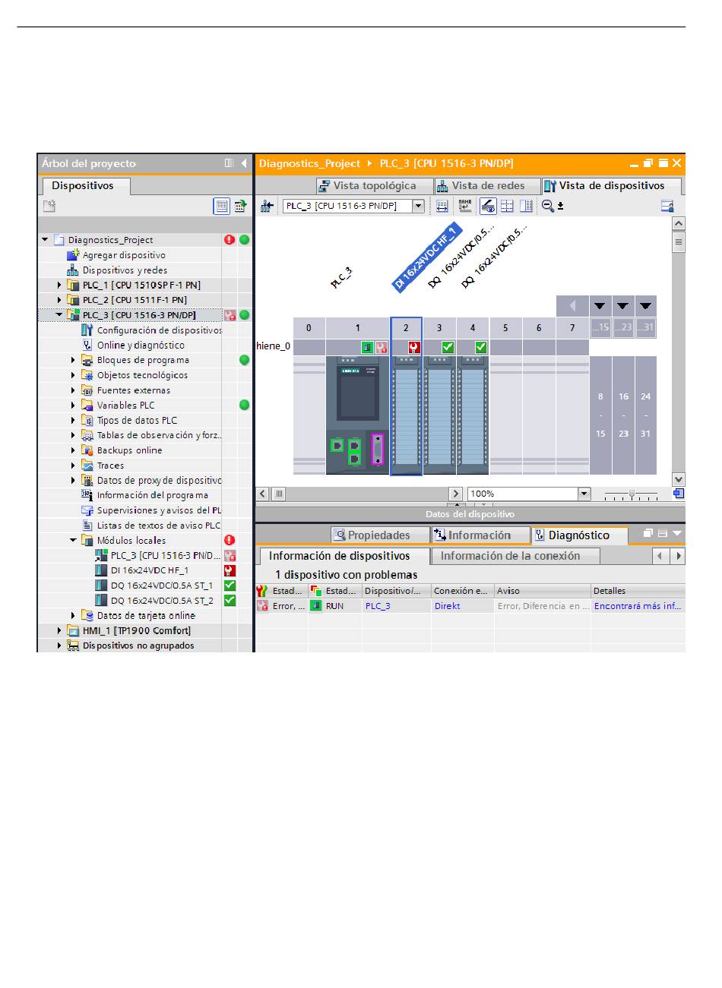Click Agregar dispositivo in project tree

click(124, 255)
